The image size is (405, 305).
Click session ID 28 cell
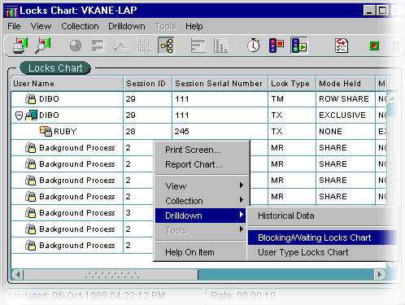click(148, 132)
